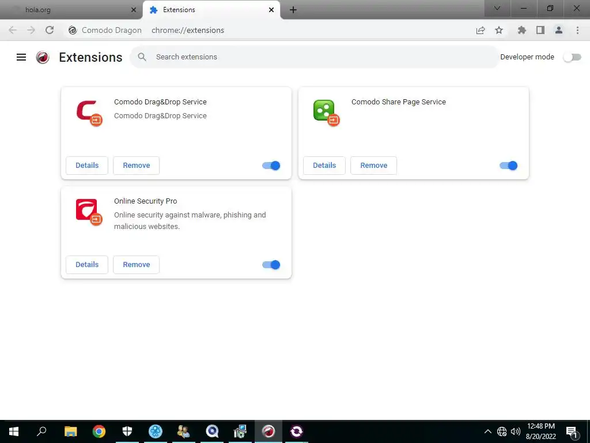Close the hola.org tab
Viewport: 590px width, 443px height.
(134, 10)
